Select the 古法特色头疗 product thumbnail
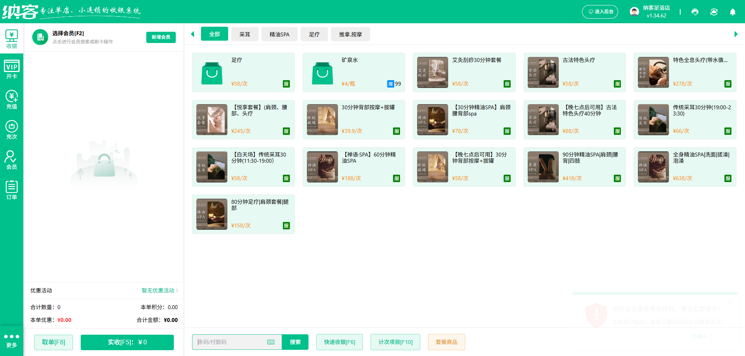745x356 pixels. coord(543,72)
